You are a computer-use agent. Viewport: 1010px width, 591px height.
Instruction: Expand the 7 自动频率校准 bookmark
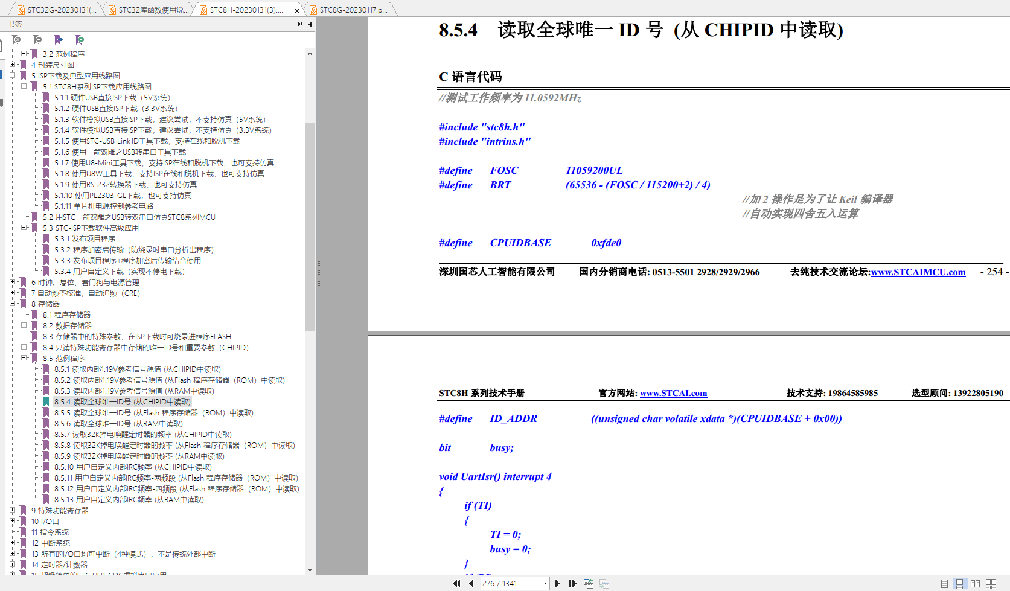tap(12, 292)
